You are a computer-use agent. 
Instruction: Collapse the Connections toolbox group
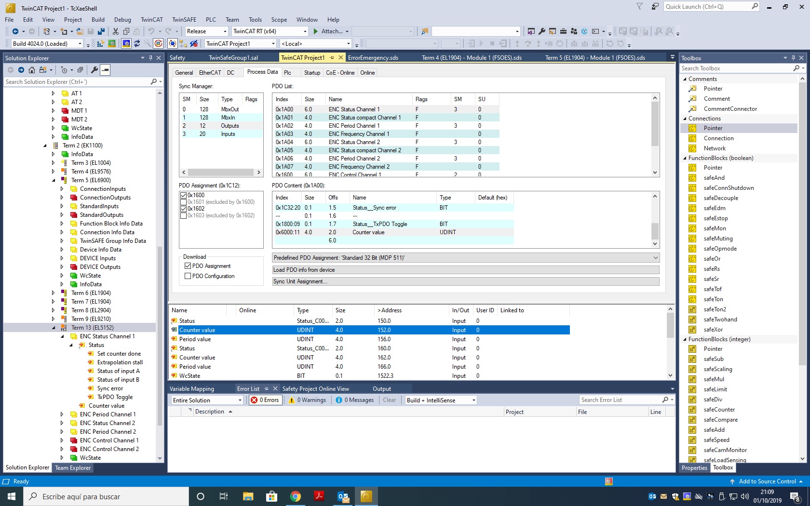pyautogui.click(x=685, y=119)
